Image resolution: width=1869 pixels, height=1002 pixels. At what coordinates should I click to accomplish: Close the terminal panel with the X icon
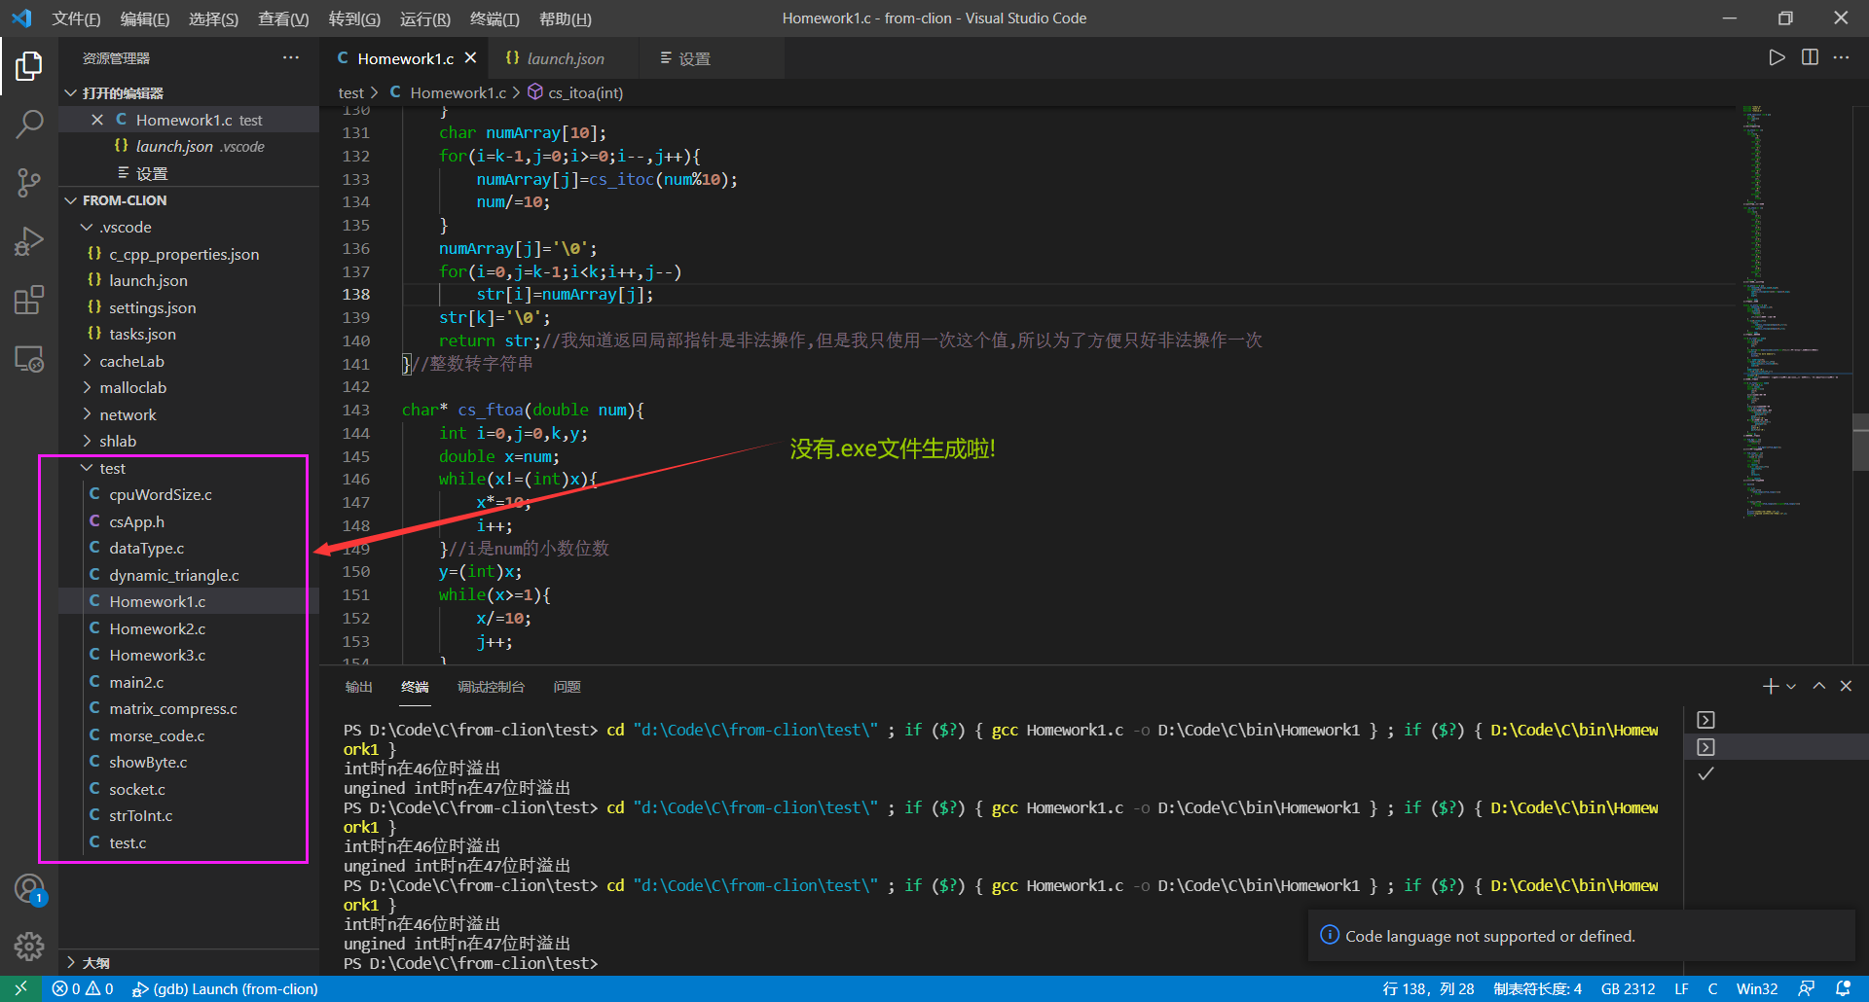pos(1845,686)
